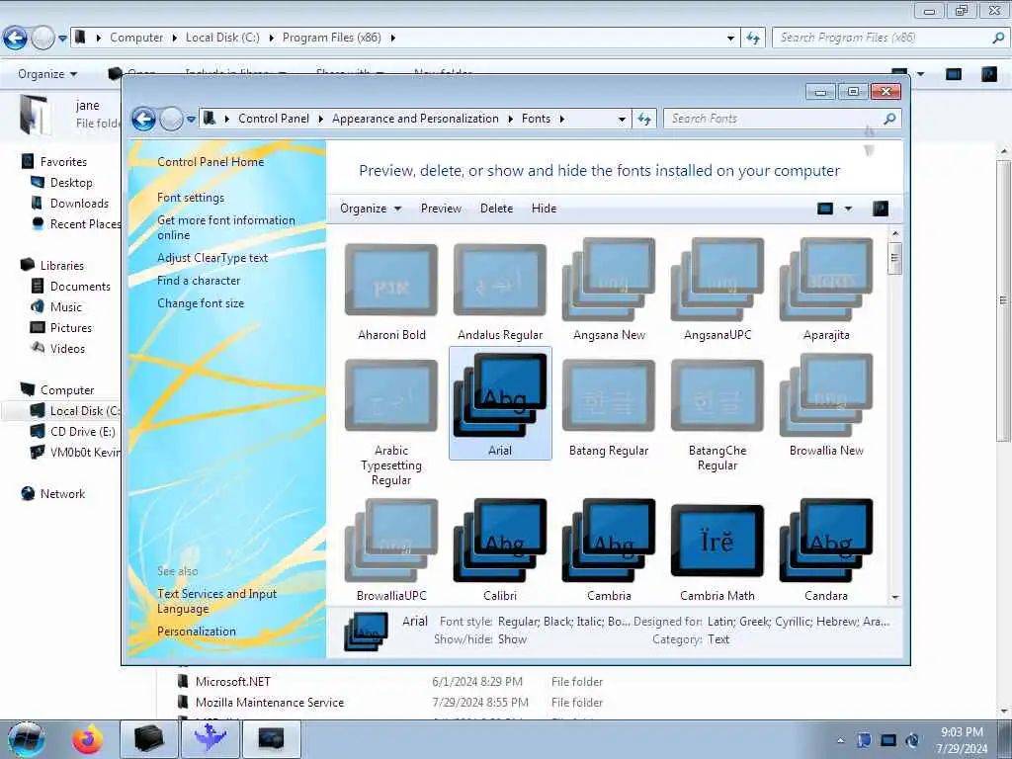Viewport: 1012px width, 759px height.
Task: Open Control Panel Home link
Action: (x=211, y=162)
